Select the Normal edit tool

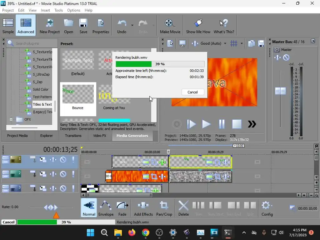point(89,208)
